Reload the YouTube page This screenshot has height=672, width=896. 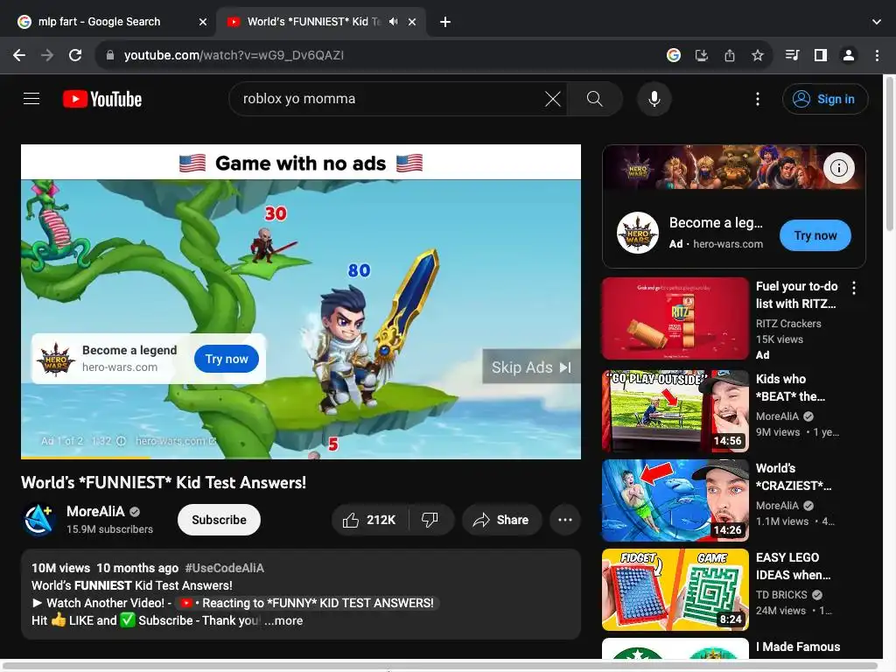(x=75, y=55)
